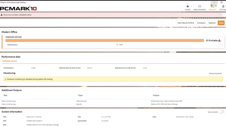Select the MODERN OFFICE performance data tab

[10, 61]
